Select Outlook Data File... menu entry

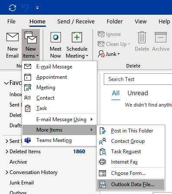click(131, 184)
